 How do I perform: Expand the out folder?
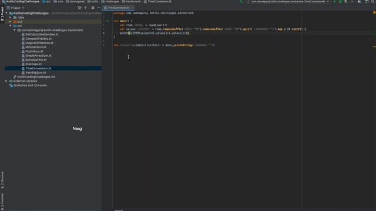tap(11, 22)
